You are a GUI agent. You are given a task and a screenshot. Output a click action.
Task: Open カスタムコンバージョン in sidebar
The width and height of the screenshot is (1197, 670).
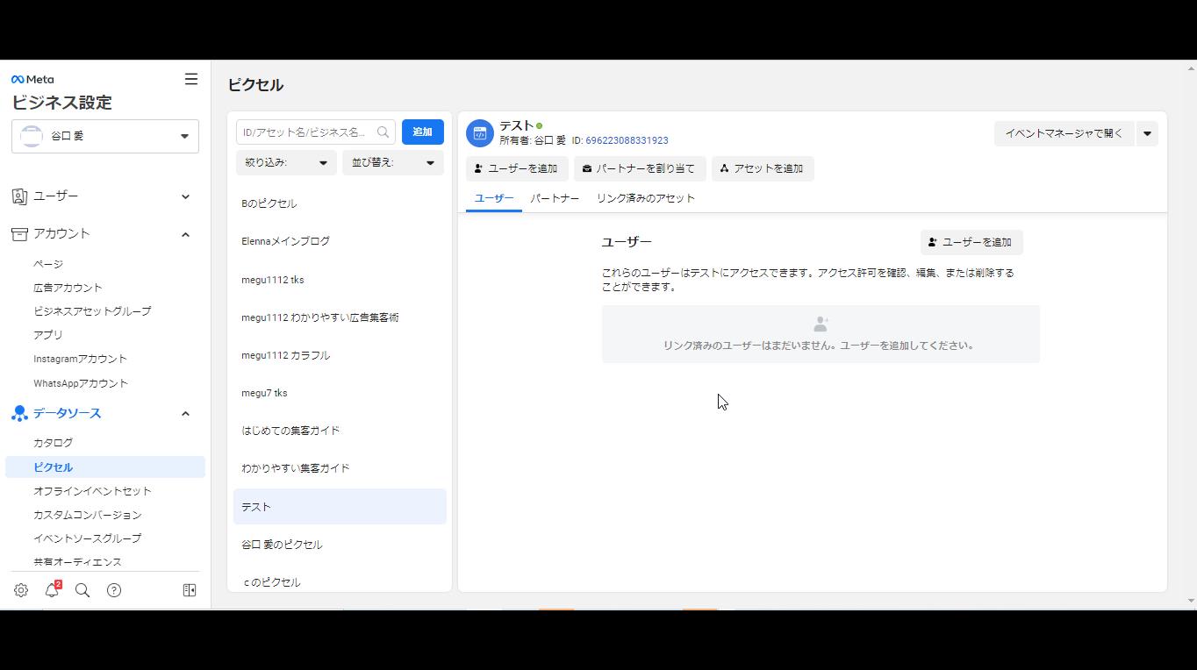pyautogui.click(x=87, y=515)
